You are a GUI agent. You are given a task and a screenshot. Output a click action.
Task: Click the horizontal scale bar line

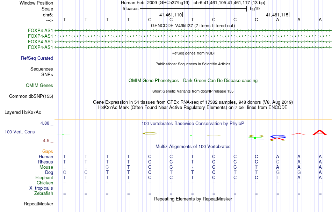tap(193, 9)
